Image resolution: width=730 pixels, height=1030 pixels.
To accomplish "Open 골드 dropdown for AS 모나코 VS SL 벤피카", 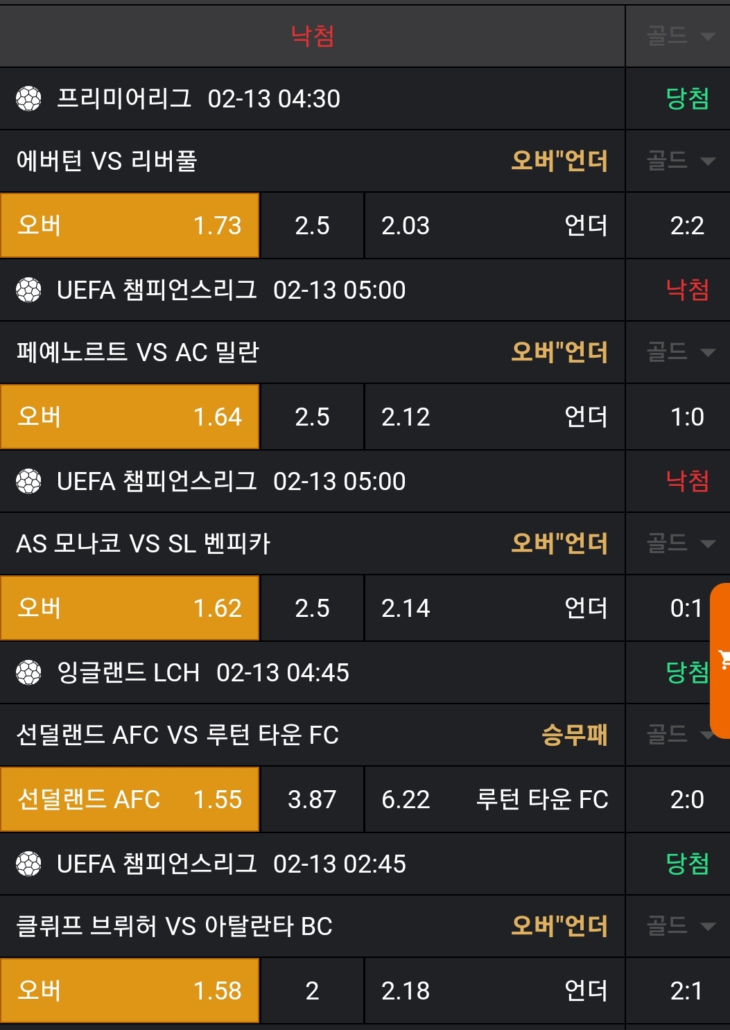I will point(679,544).
